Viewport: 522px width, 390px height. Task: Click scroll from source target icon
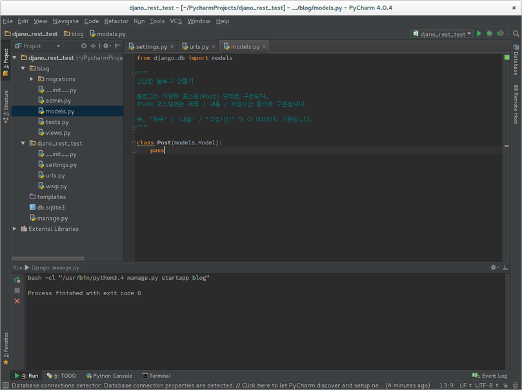tap(84, 46)
